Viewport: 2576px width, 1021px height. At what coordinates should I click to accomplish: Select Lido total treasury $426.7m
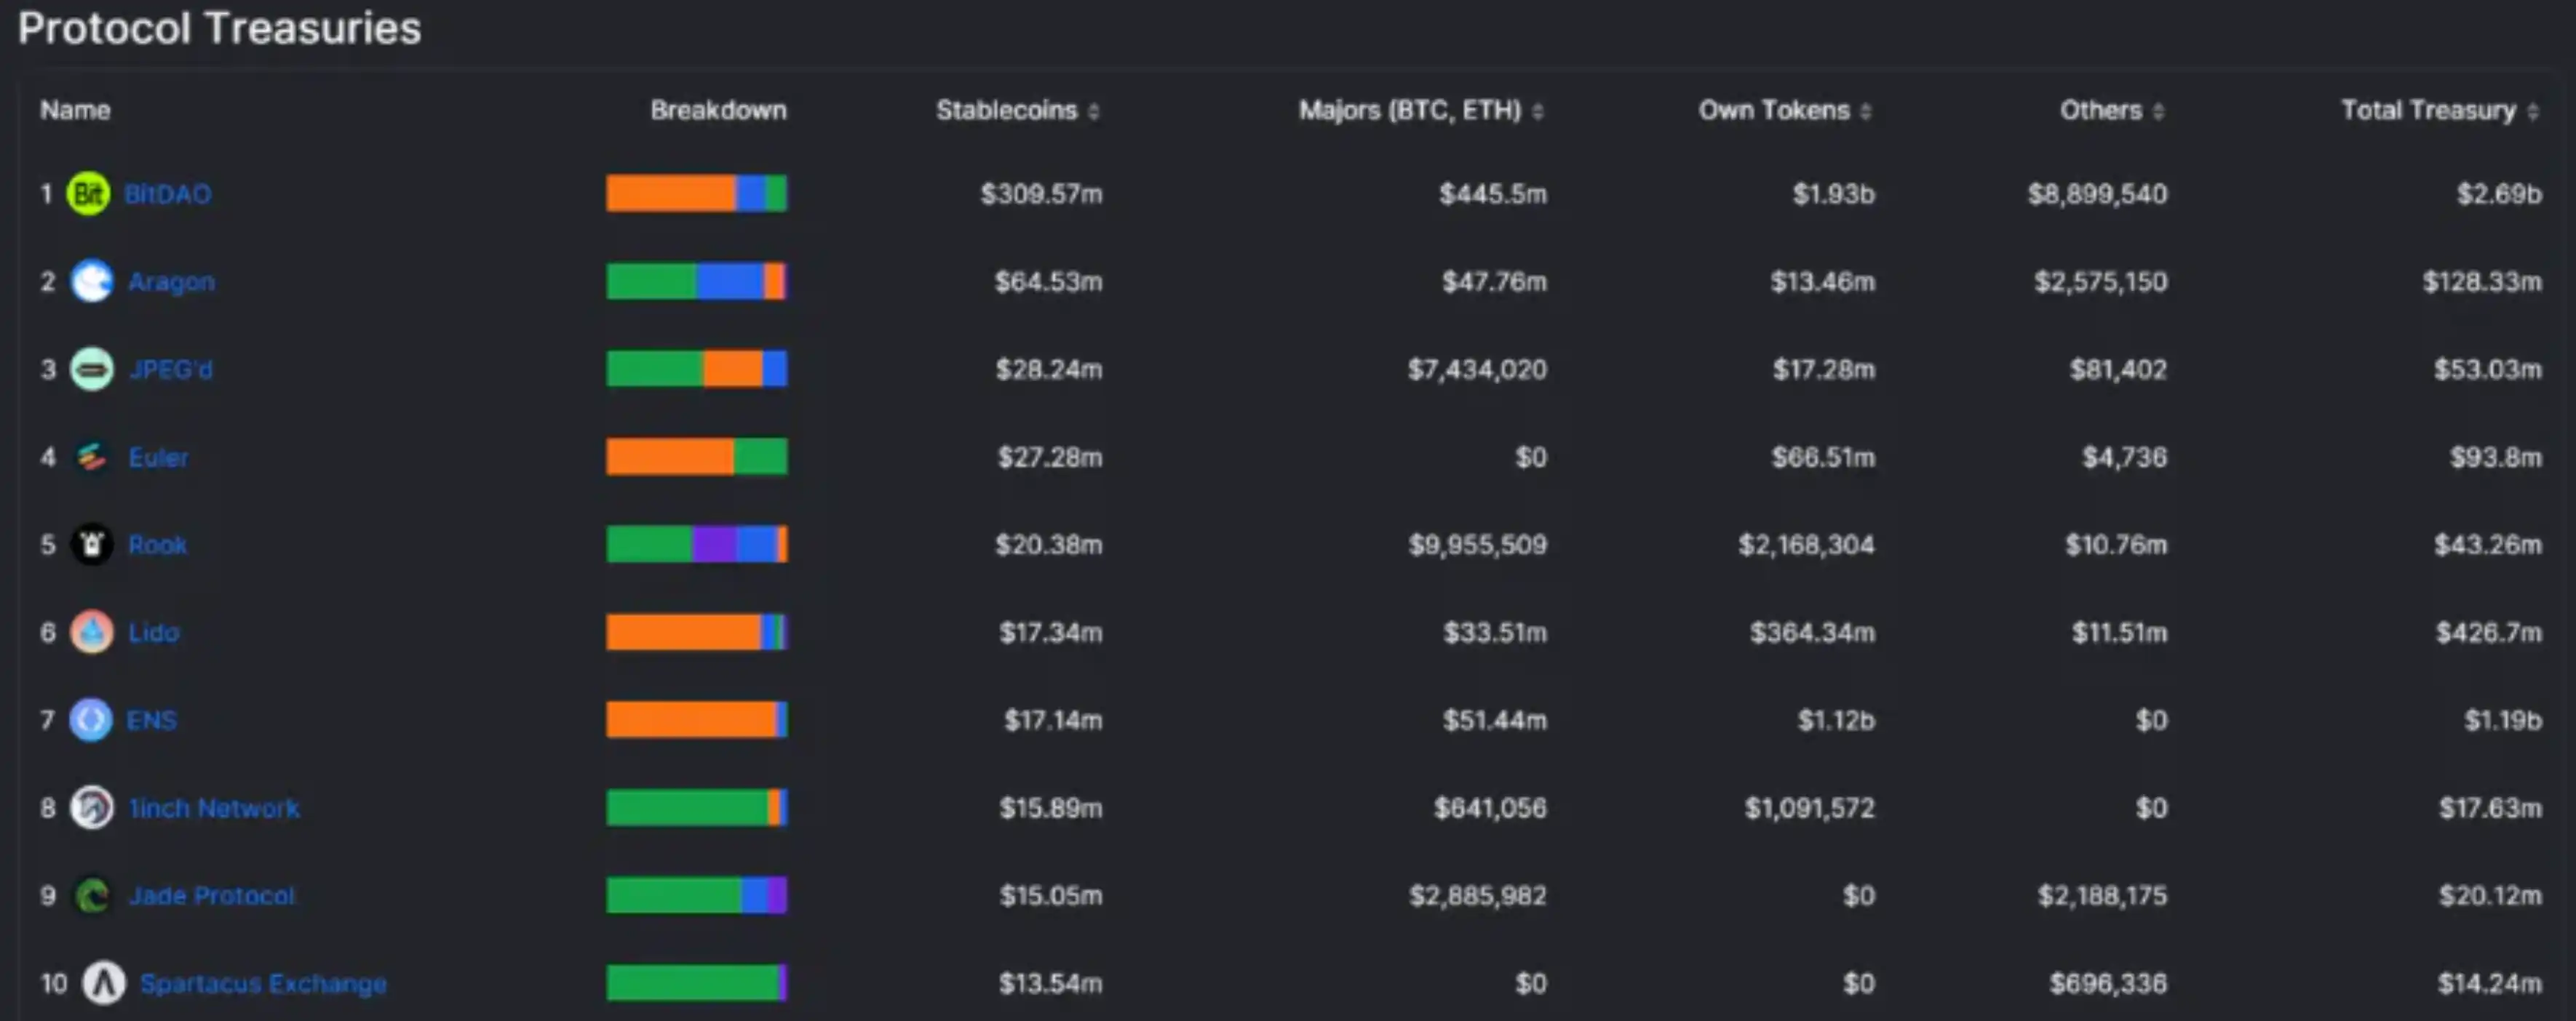click(x=2489, y=633)
